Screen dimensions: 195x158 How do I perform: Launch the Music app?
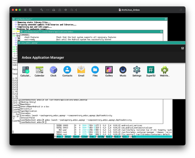[x=123, y=72]
